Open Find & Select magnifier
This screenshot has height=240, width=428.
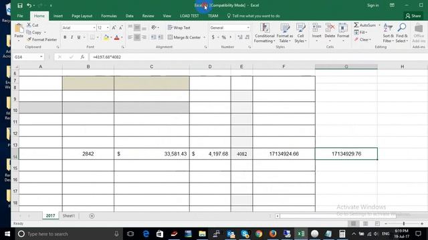coord(402,33)
